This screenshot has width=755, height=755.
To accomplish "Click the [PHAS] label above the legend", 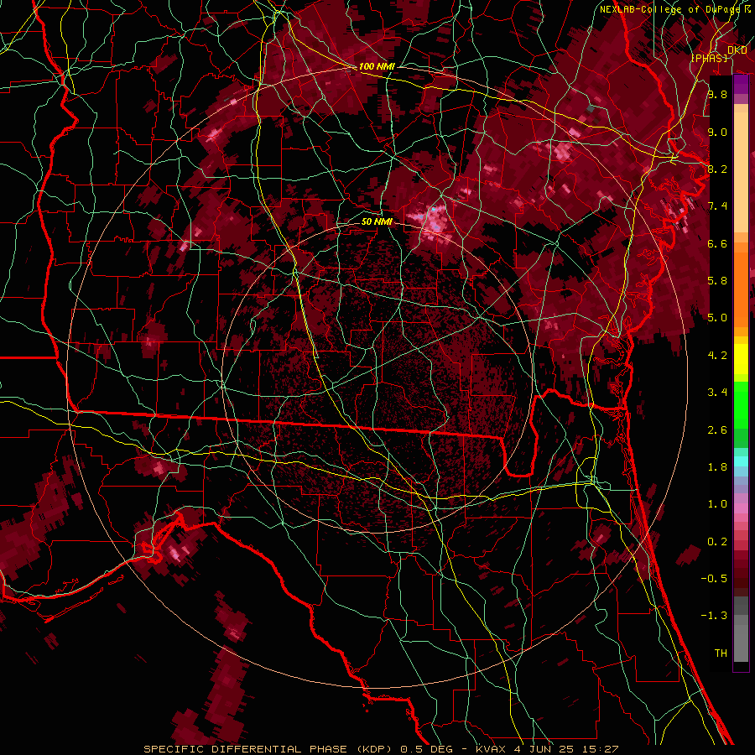I will (x=709, y=58).
